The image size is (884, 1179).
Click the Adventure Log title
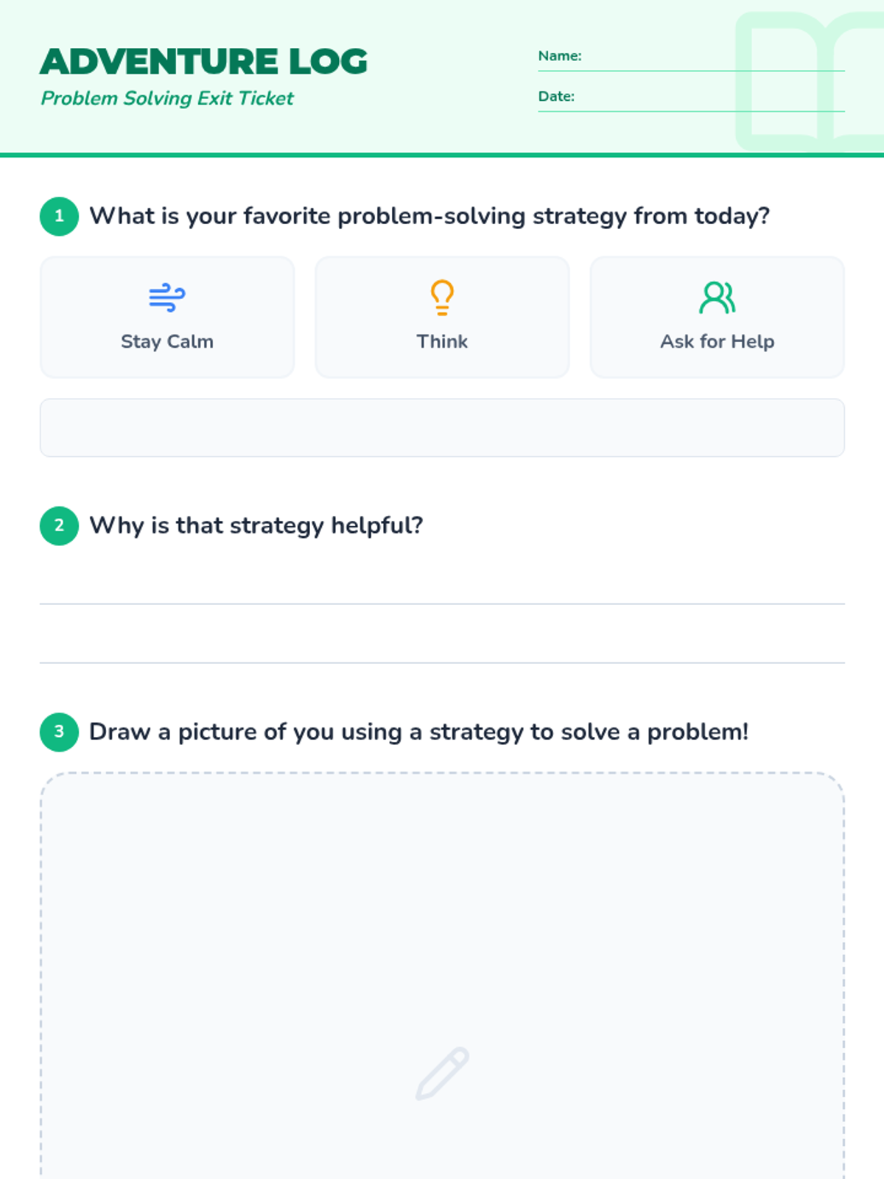pos(204,62)
